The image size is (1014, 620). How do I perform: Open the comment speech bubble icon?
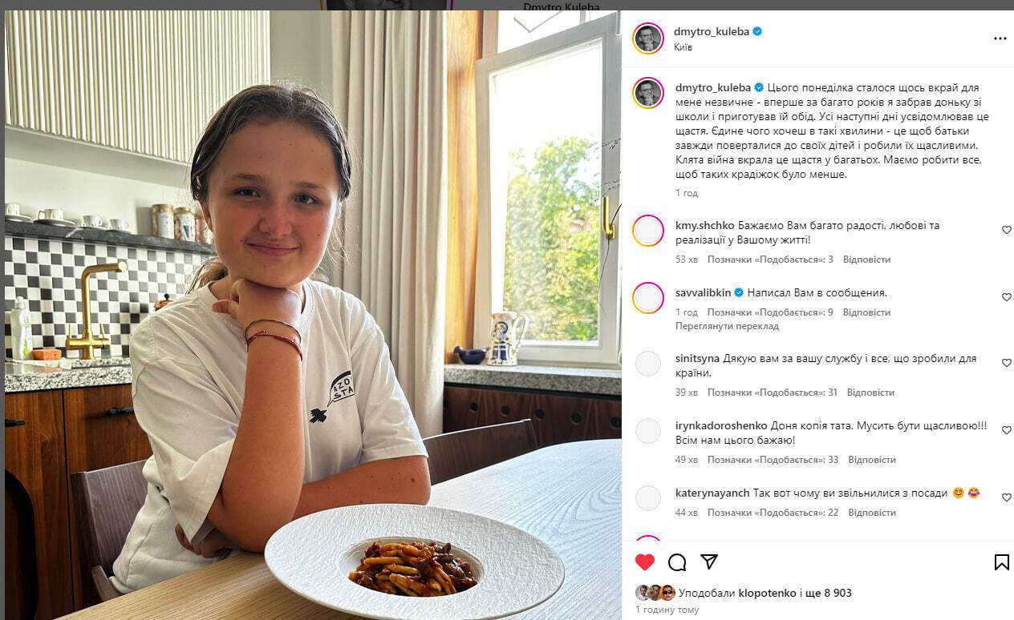pyautogui.click(x=677, y=562)
